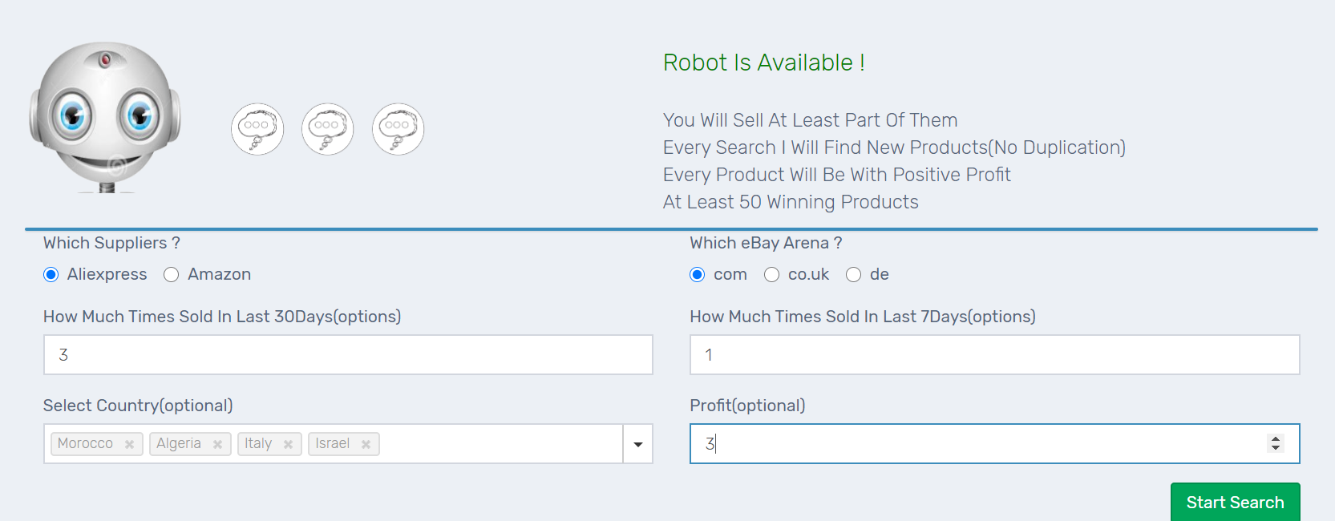Open the Select Country dropdown arrow

pyautogui.click(x=638, y=444)
